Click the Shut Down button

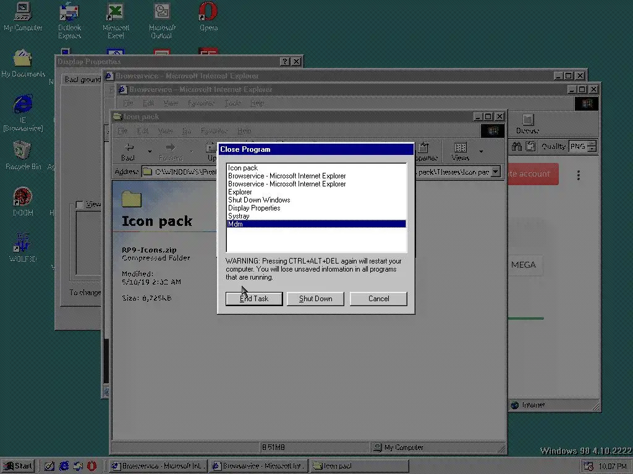(315, 299)
